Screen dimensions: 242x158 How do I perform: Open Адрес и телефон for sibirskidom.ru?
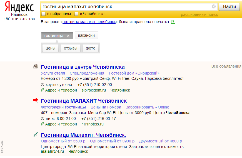(61, 90)
